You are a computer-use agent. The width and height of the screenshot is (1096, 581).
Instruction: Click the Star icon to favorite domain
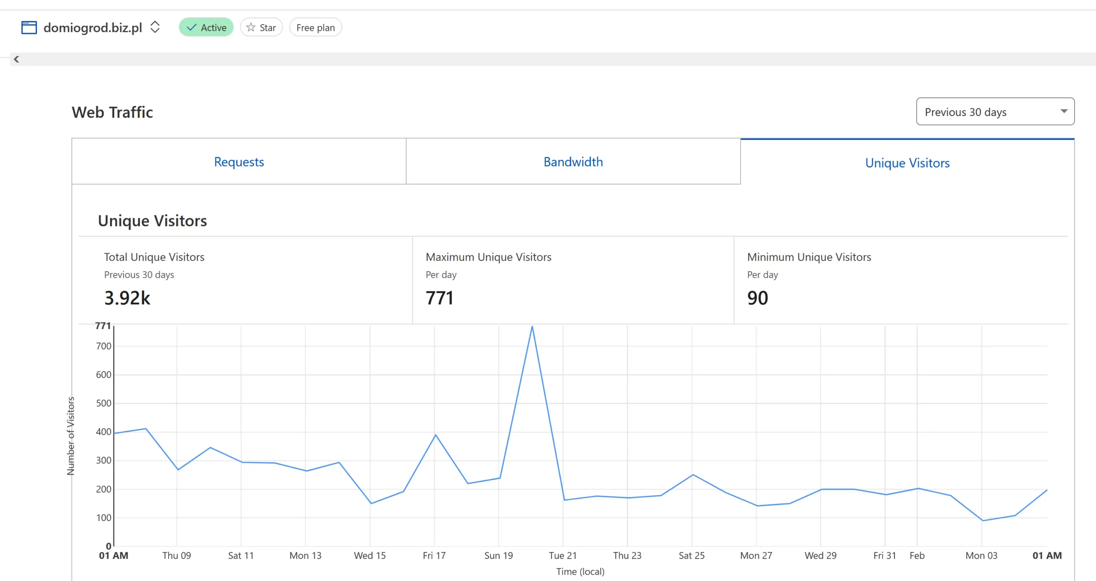[x=251, y=27]
